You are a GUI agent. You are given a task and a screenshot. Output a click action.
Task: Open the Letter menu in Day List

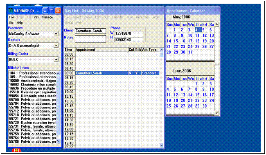[156, 17]
